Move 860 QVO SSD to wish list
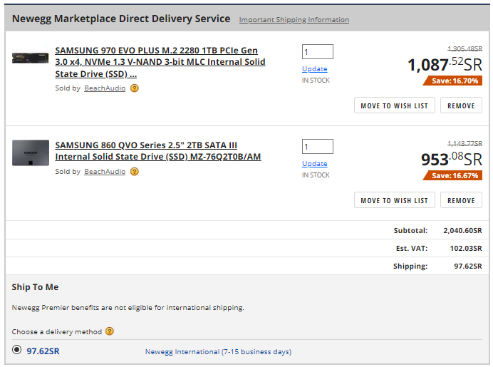This screenshot has width=493, height=367. [x=395, y=200]
